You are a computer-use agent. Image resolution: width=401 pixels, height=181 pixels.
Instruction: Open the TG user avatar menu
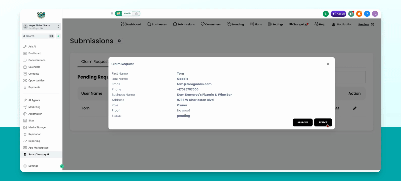[375, 14]
